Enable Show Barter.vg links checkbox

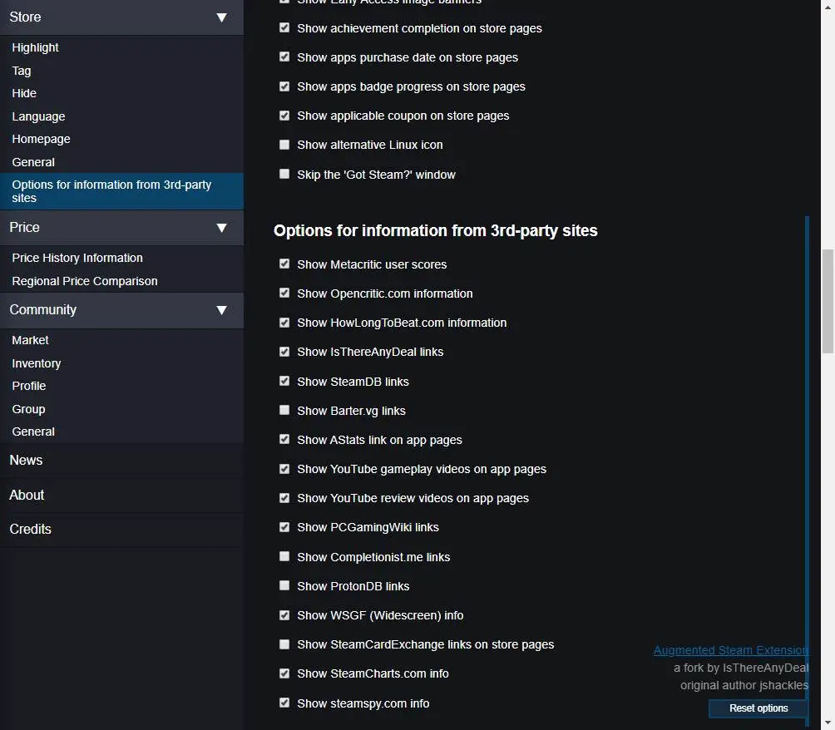click(x=284, y=410)
